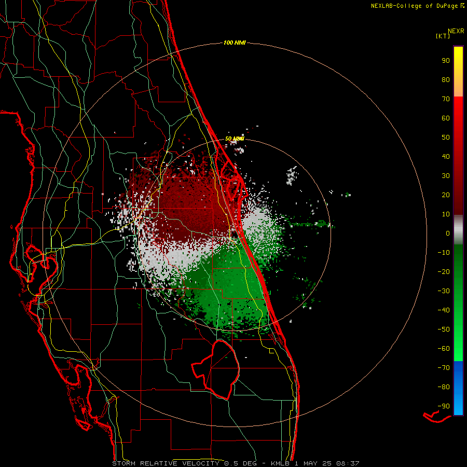Viewport: 467px width, 467px height.
Task: Click the -30 value on the velocity scale
Action: (x=444, y=291)
